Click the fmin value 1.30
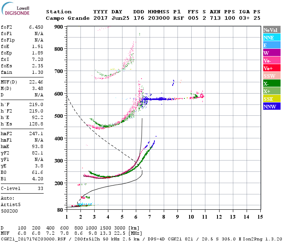Image resolution: width=283 pixels, height=242 pixels. click(x=38, y=72)
